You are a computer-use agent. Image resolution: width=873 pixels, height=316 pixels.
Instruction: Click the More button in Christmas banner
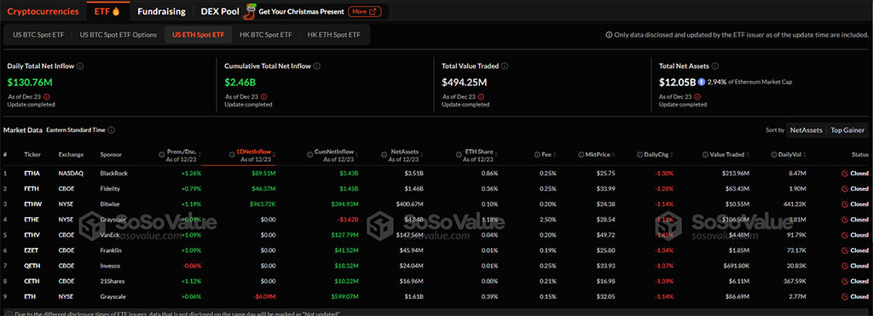[x=365, y=11]
